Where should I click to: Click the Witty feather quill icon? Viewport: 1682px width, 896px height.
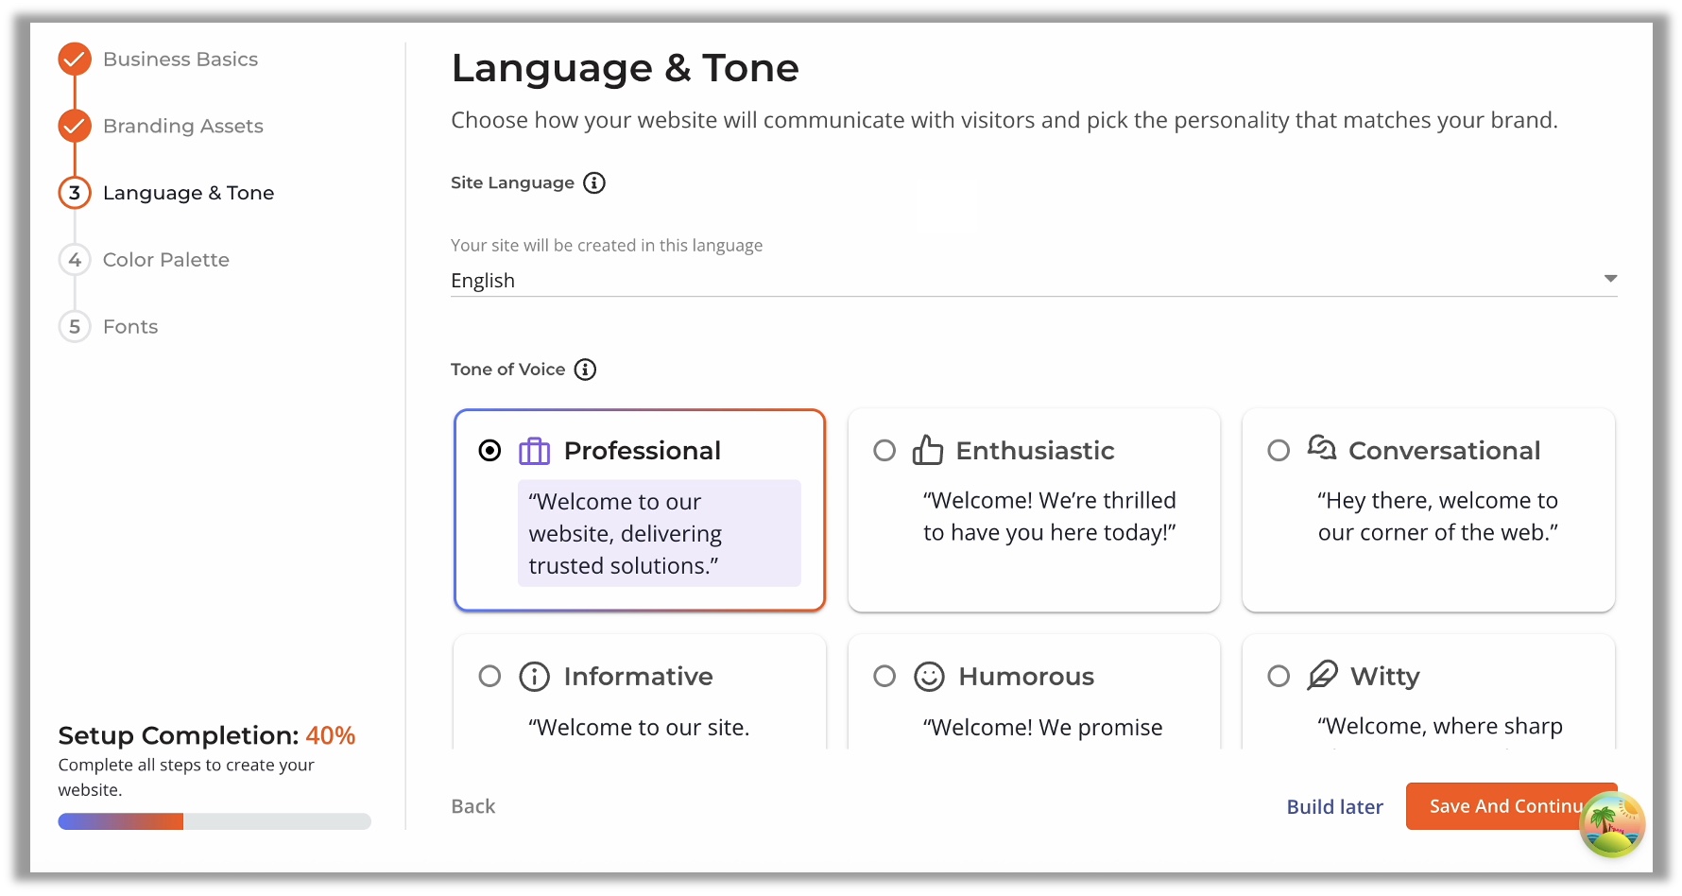click(x=1323, y=675)
